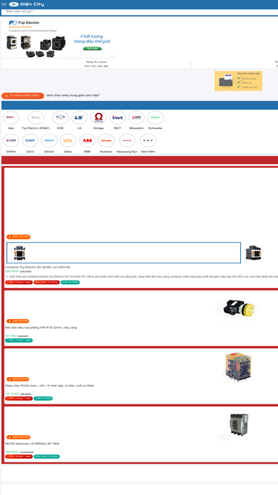The height and width of the screenshot is (495, 278).
Task: Open 'Contactor Fuji Electric SC-03 9A' product title
Action: (x=38, y=267)
